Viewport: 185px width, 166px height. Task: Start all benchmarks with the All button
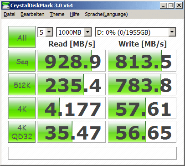tap(22, 37)
